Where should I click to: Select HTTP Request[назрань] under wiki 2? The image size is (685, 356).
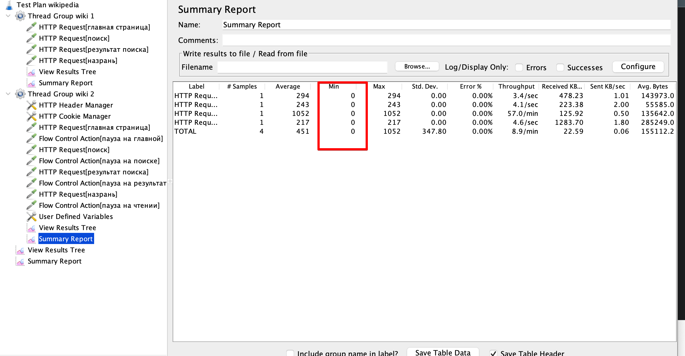tap(78, 194)
